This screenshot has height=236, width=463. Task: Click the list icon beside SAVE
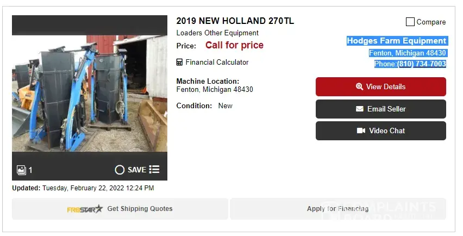tap(154, 170)
